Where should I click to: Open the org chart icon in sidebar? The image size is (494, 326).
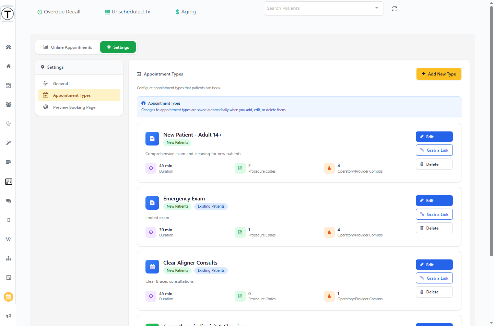click(x=9, y=258)
